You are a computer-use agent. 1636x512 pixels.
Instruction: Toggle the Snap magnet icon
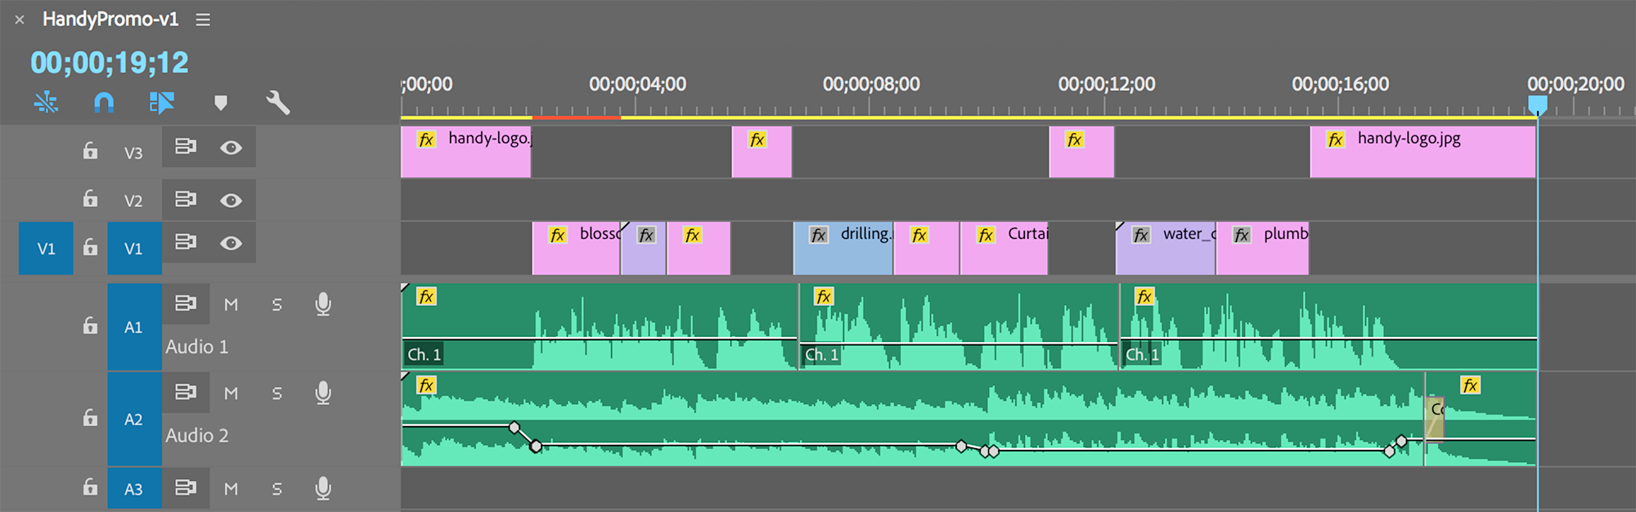(104, 102)
